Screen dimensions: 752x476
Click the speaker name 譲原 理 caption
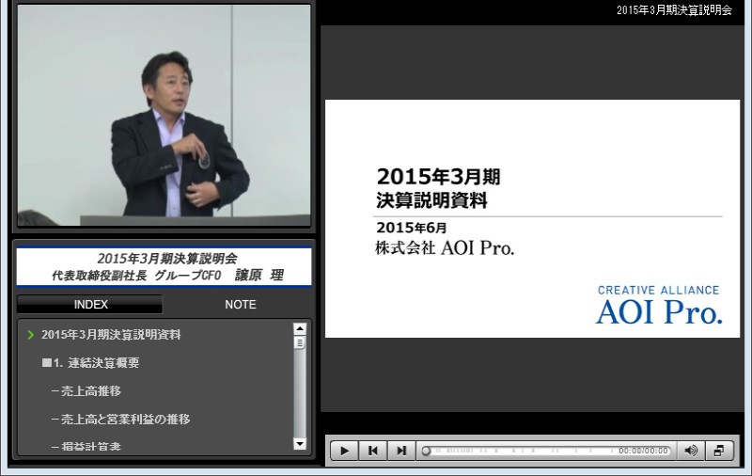(259, 275)
